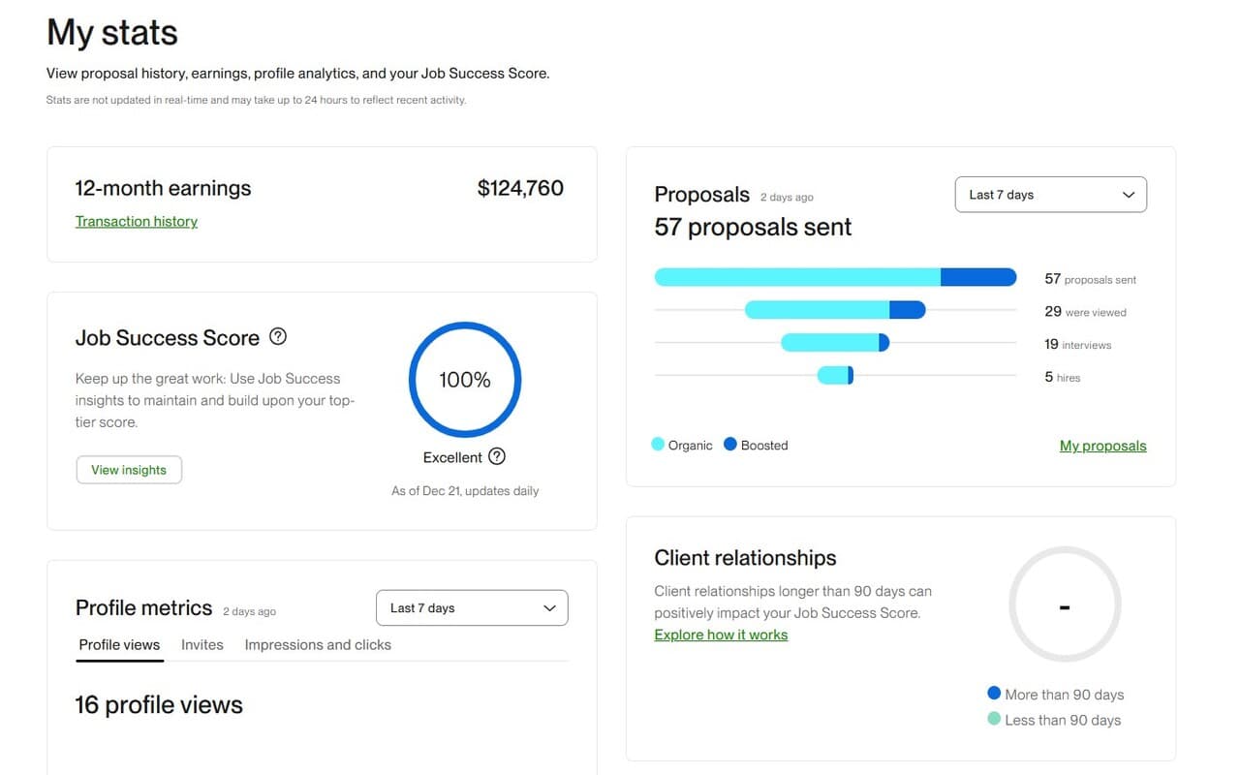
Task: Click the Less than 90 days legend dot
Action: 994,719
